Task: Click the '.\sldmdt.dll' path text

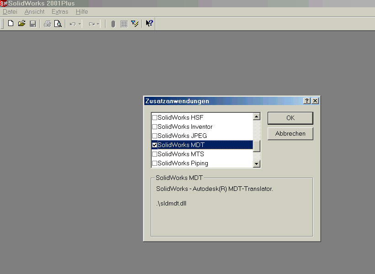Action: point(171,204)
